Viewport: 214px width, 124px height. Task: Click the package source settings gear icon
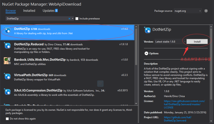click(x=206, y=11)
